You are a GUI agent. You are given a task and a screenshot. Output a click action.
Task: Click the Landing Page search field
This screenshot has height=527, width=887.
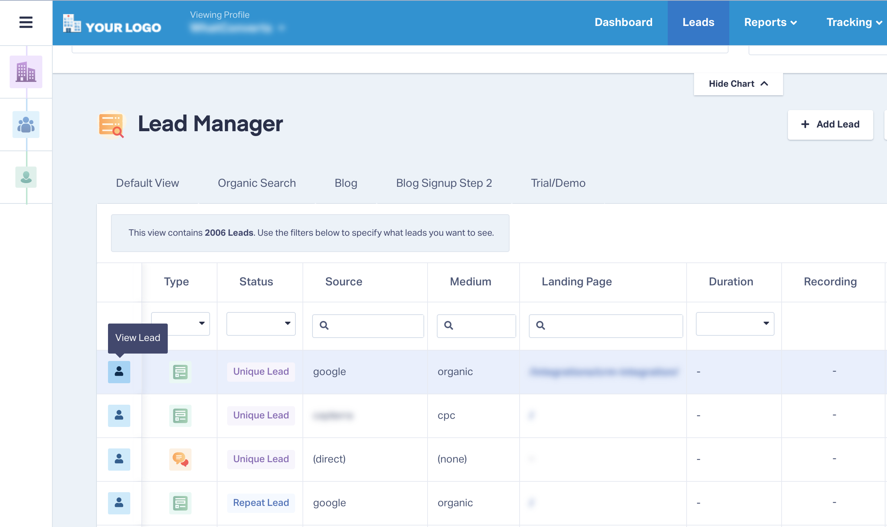(x=611, y=326)
